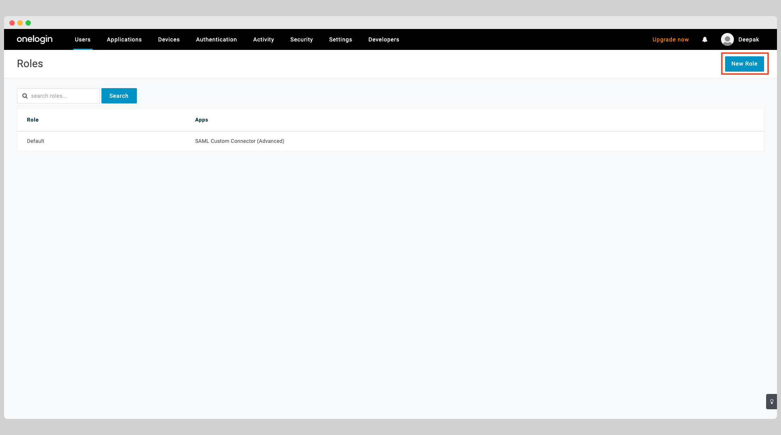781x435 pixels.
Task: Click the New Role button
Action: 744,64
